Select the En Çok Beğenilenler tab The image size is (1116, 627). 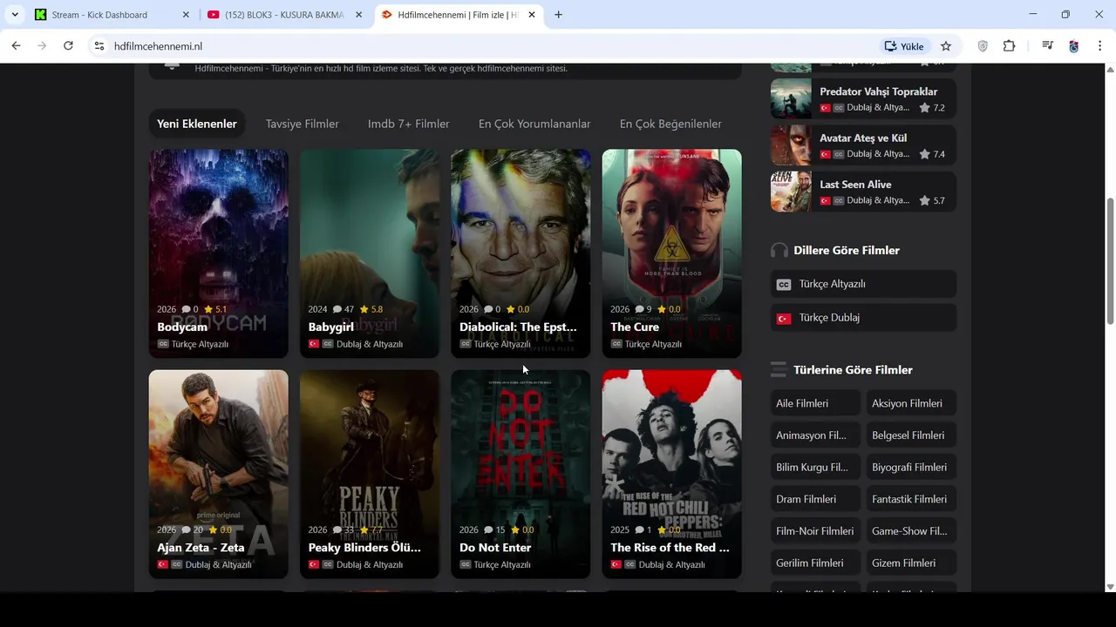[x=670, y=124]
